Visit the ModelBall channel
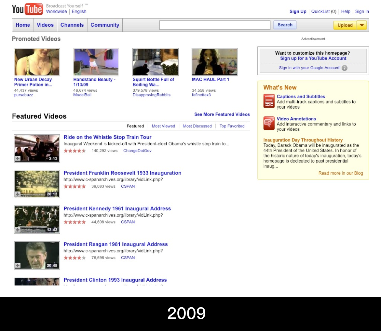Viewport: 381px width, 331px height. click(x=82, y=95)
